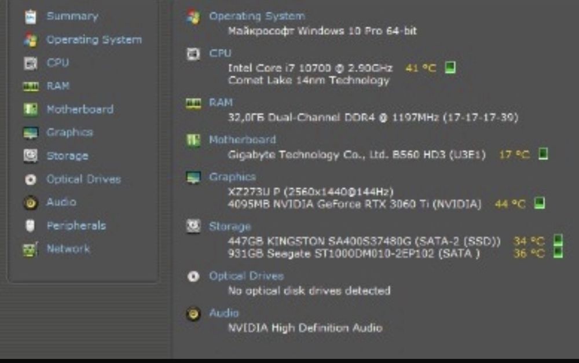Go to Graphics in the sidebar

tap(70, 133)
